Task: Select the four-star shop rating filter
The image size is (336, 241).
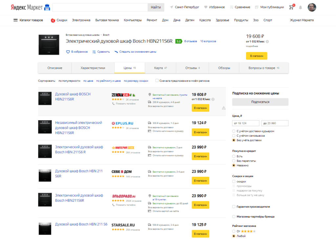Action: pyautogui.click(x=234, y=231)
